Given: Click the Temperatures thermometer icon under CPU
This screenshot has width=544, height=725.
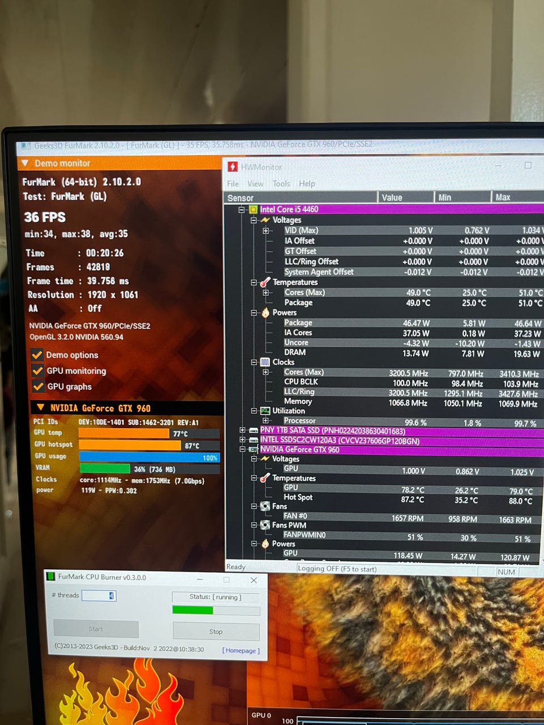Looking at the screenshot, I should point(265,282).
